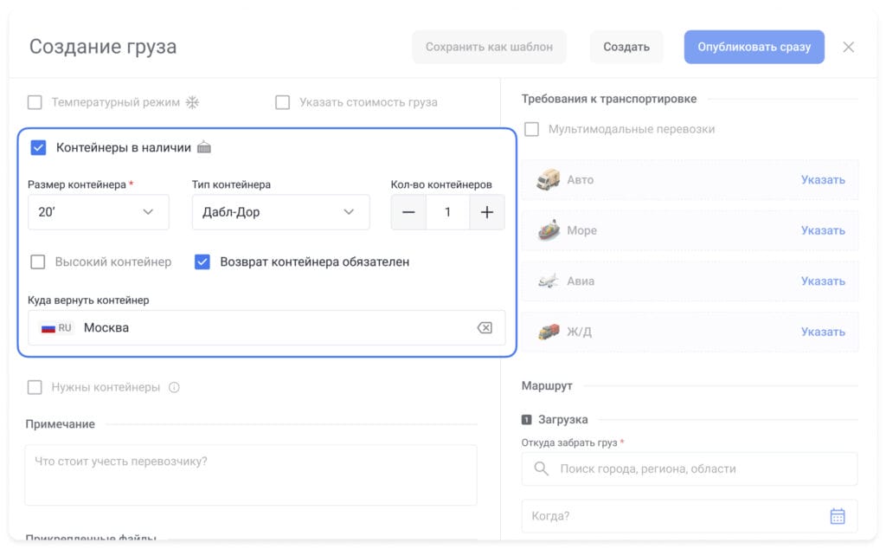Viewport: 886px width, 549px height.
Task: Open the calendar picker in the Когда field
Action: [838, 515]
